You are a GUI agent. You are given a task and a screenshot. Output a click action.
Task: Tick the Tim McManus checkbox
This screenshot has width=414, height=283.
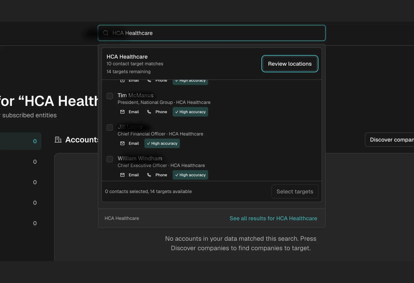coord(110,96)
